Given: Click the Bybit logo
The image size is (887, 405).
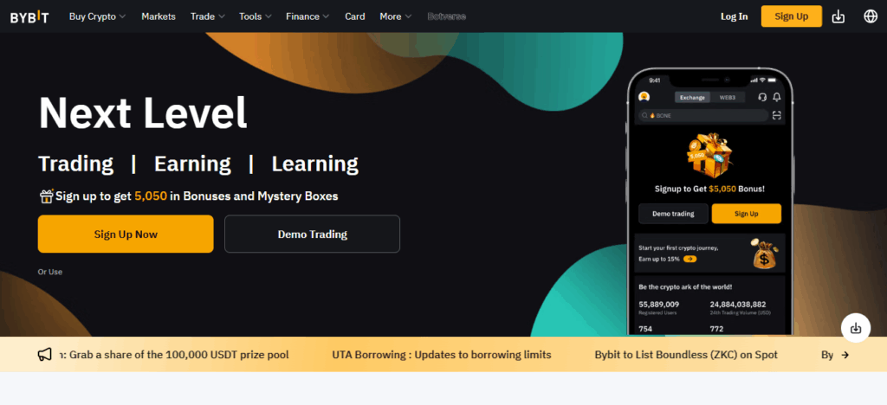Looking at the screenshot, I should (x=29, y=17).
